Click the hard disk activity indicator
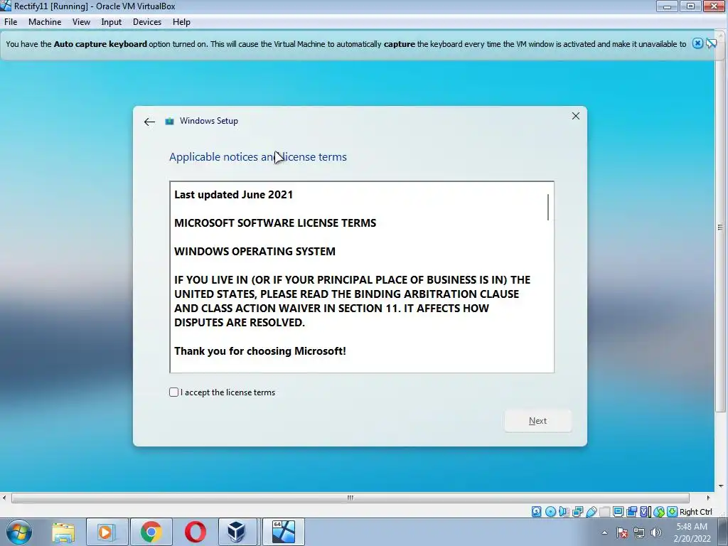Screen dimensions: 728x546 pyautogui.click(x=536, y=512)
